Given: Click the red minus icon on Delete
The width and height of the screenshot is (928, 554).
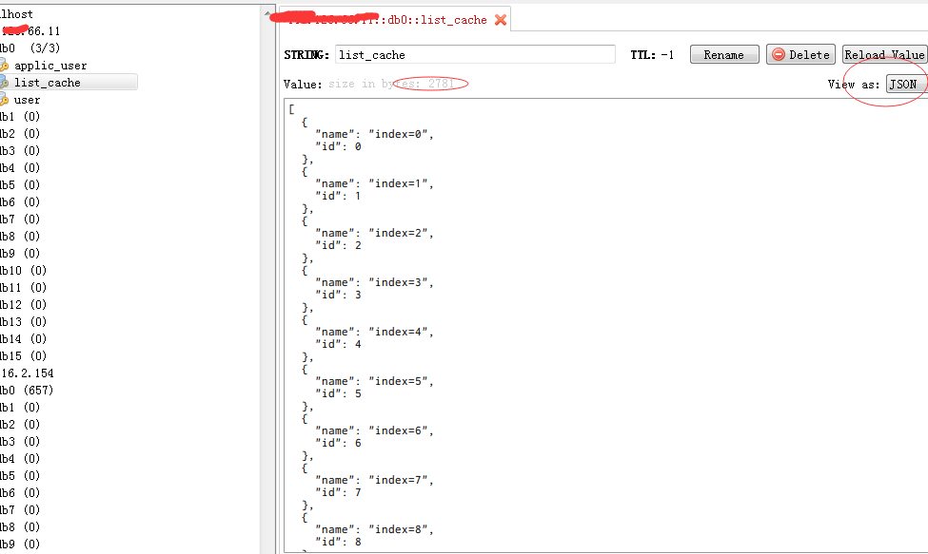Looking at the screenshot, I should (x=779, y=54).
